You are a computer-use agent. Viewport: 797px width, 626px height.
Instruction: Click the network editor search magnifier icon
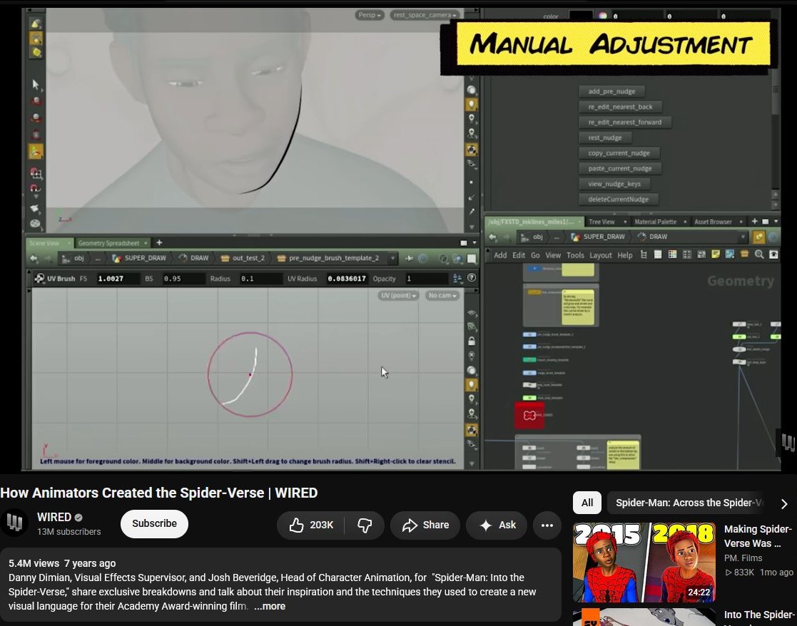(x=759, y=255)
